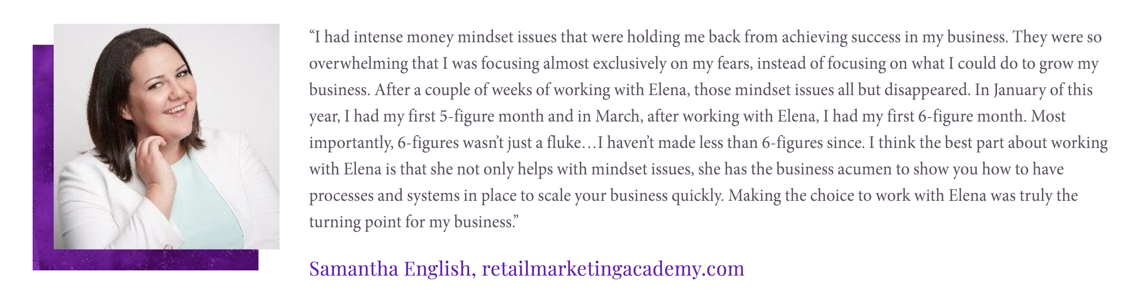Click the opening quotation mark of testimonial

click(312, 35)
